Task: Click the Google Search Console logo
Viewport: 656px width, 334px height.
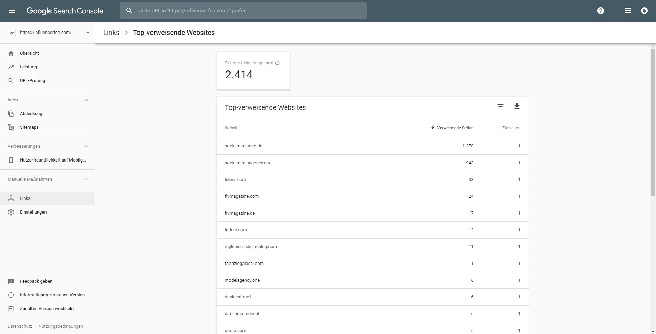Action: [x=65, y=11]
